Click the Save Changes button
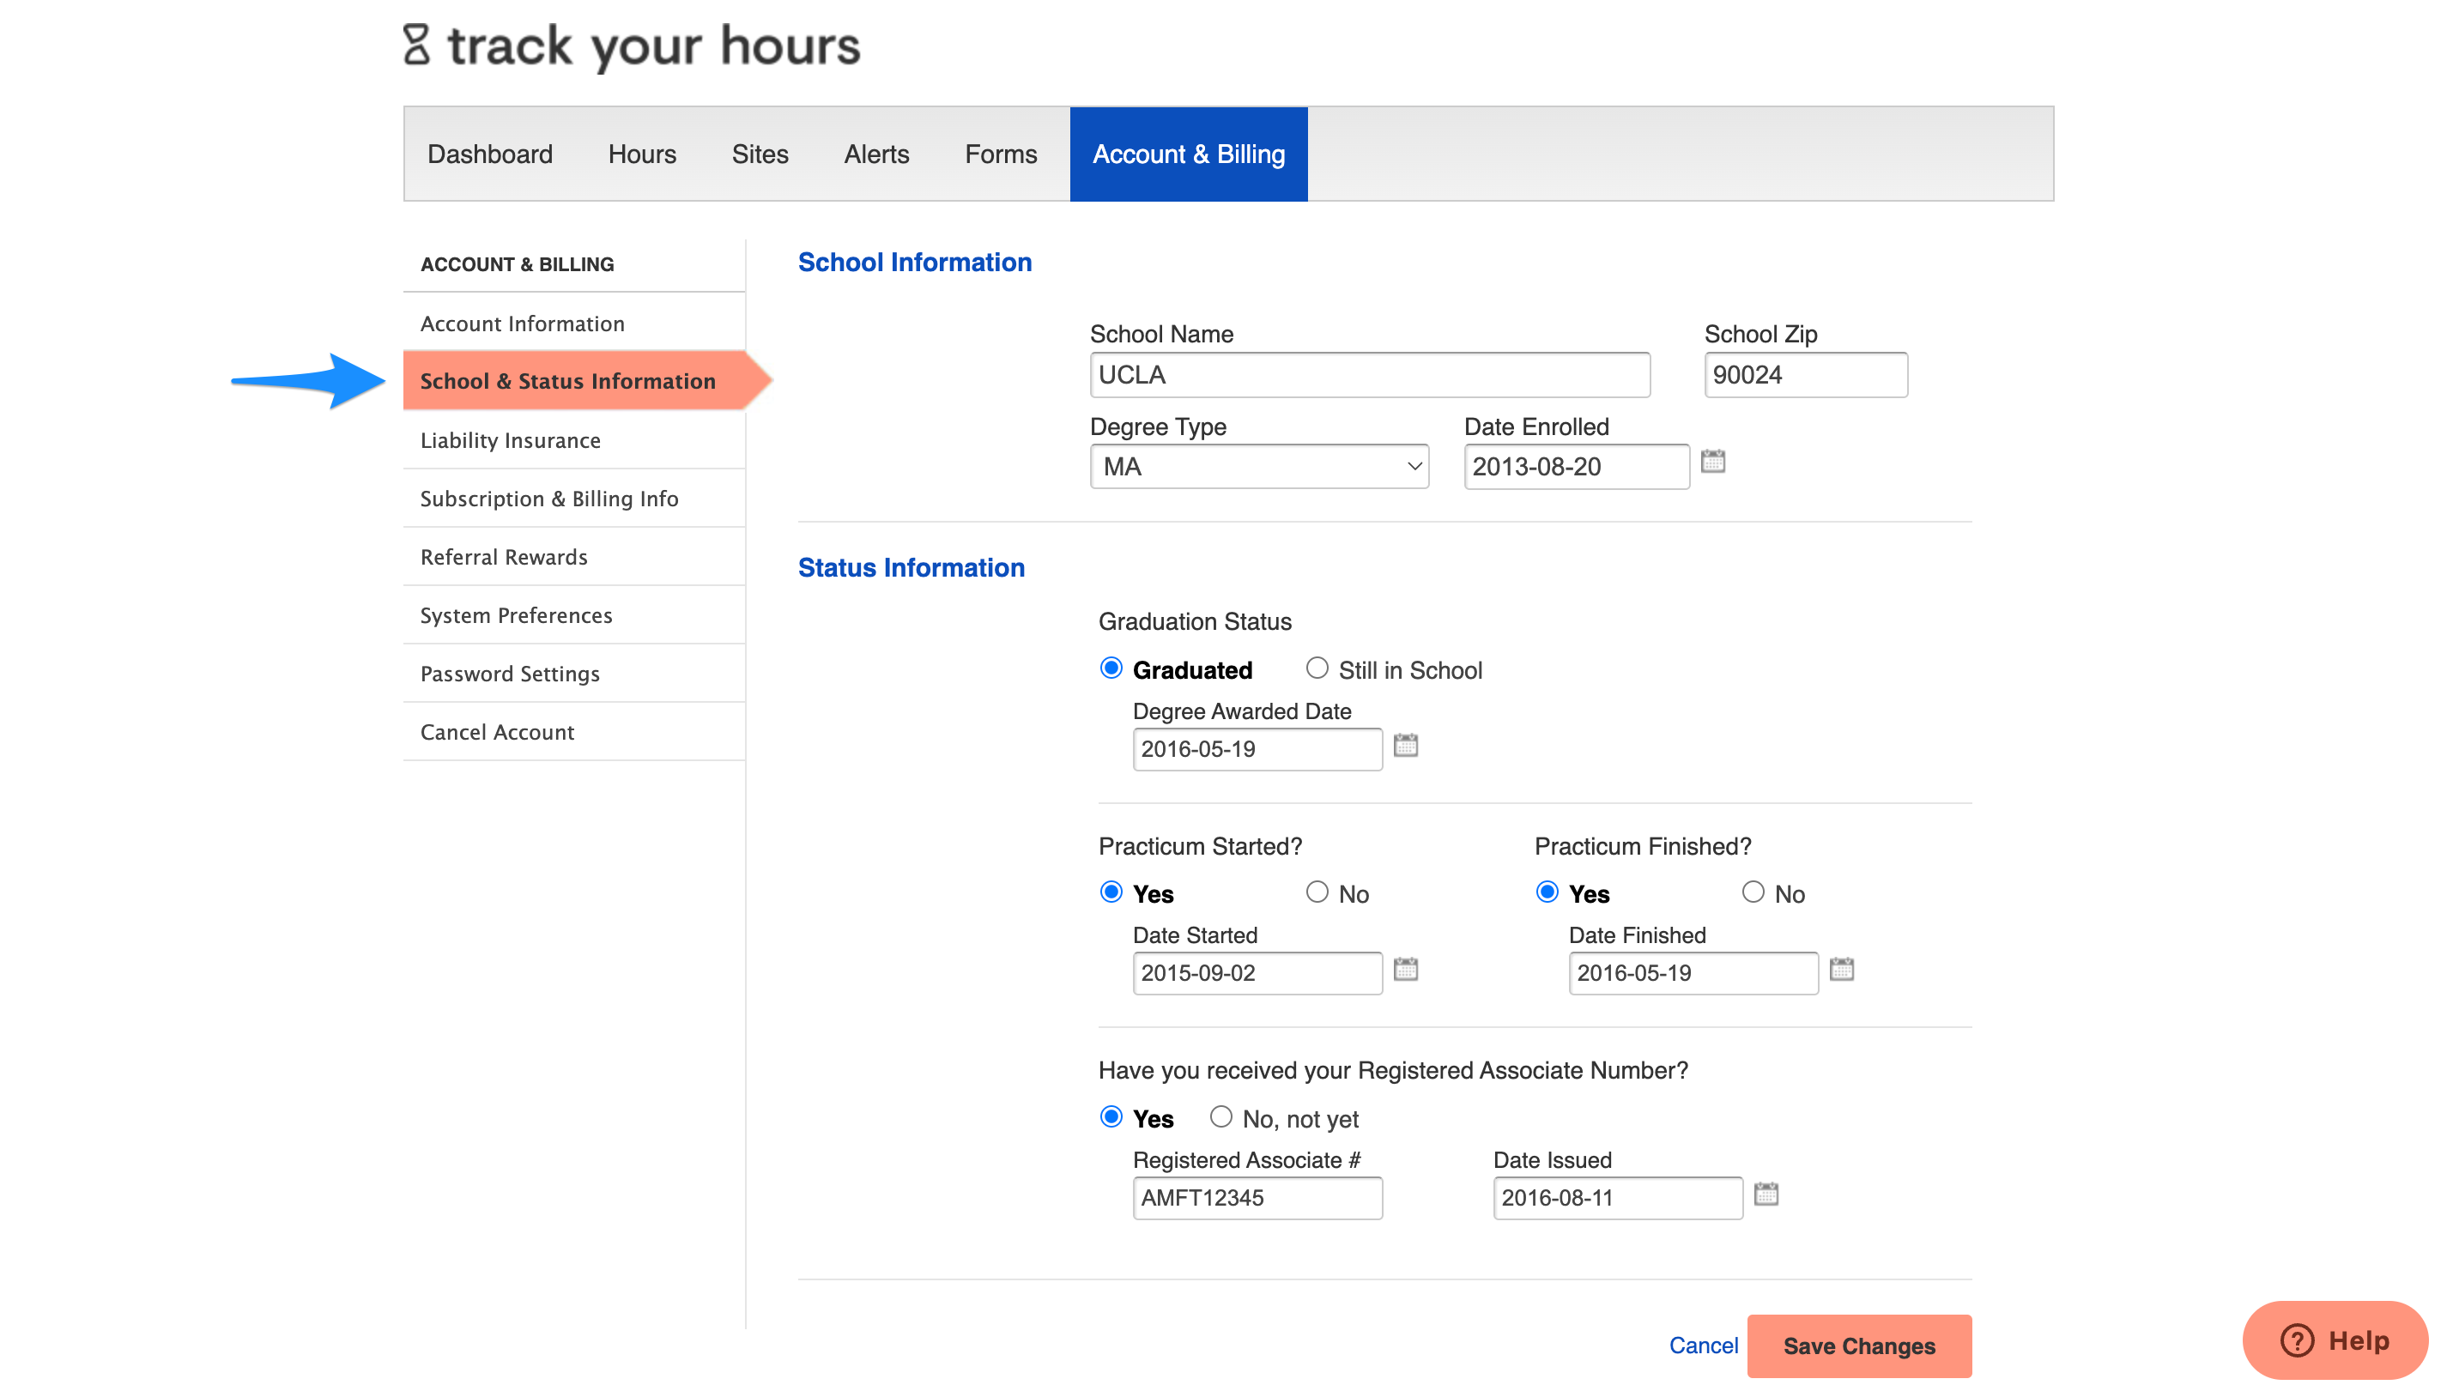Image resolution: width=2453 pixels, height=1397 pixels. point(1859,1346)
